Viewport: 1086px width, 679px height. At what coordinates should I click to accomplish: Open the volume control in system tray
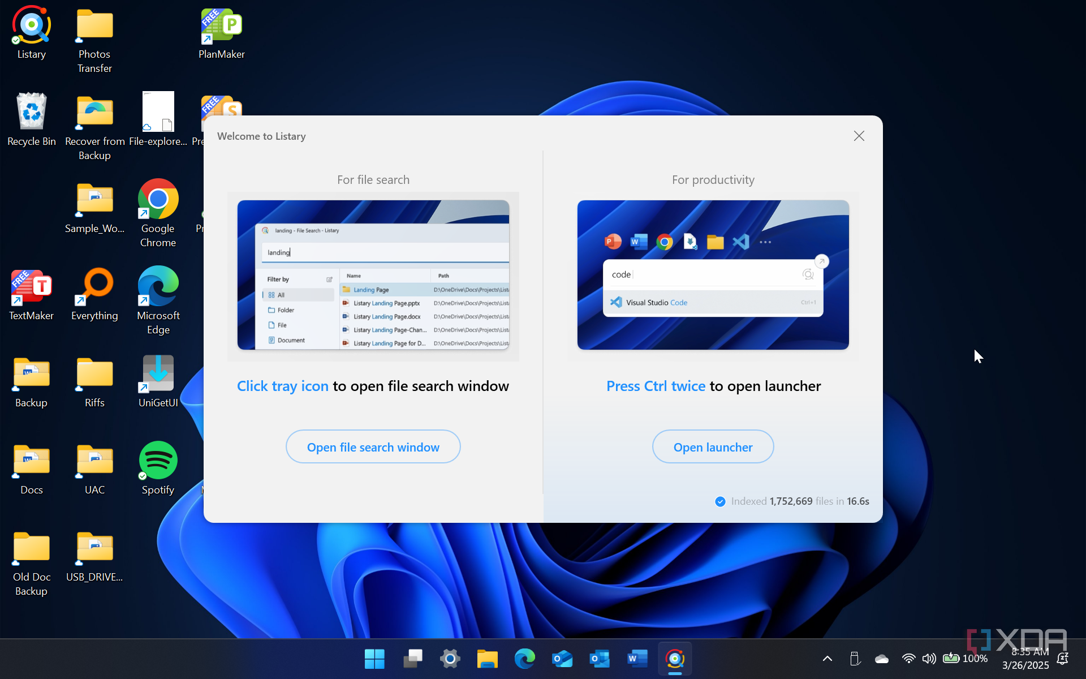click(x=929, y=659)
